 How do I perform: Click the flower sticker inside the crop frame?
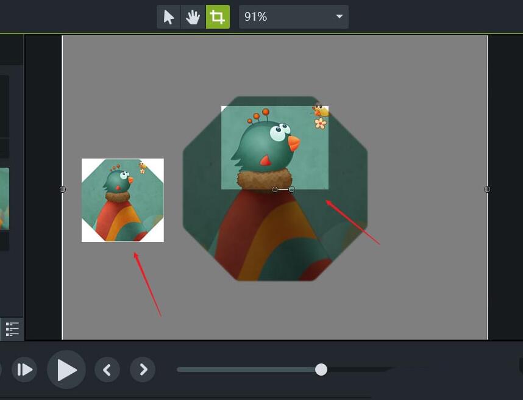(x=319, y=124)
